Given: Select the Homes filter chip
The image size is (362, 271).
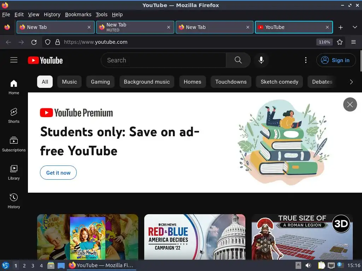Looking at the screenshot, I should click(x=193, y=82).
